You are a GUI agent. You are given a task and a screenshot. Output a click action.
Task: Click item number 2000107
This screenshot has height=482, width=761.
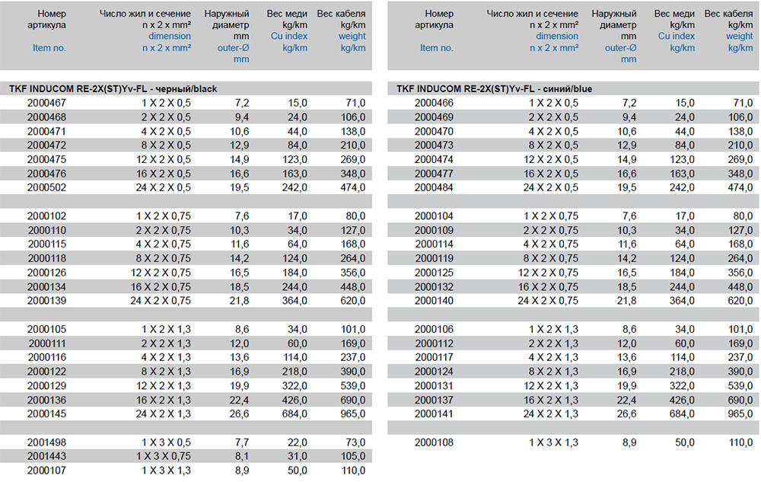click(46, 471)
